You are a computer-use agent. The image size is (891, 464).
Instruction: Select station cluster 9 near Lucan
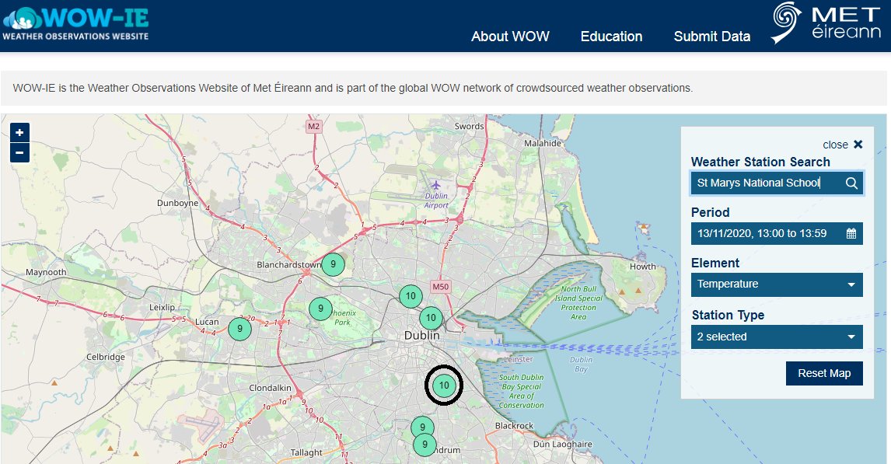coord(239,328)
